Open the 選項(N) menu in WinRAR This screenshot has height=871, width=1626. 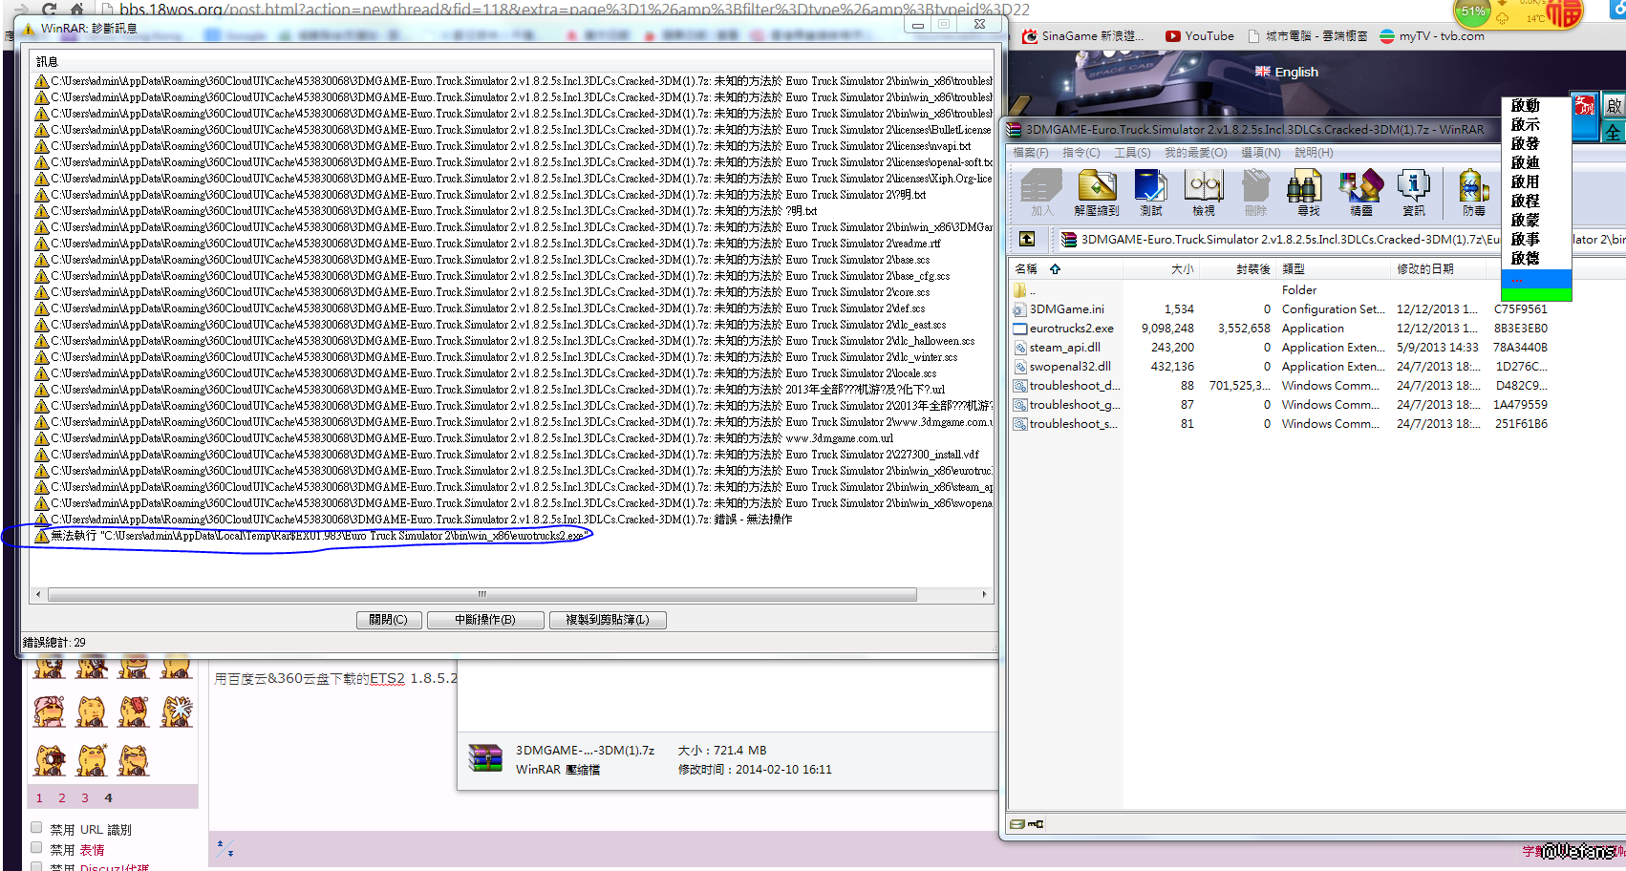point(1260,153)
